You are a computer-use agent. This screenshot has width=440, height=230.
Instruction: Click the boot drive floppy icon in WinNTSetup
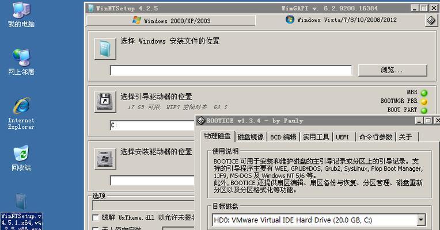(105, 102)
